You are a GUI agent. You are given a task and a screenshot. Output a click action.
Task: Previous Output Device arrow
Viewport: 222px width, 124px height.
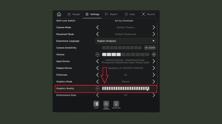pyautogui.click(x=97, y=68)
